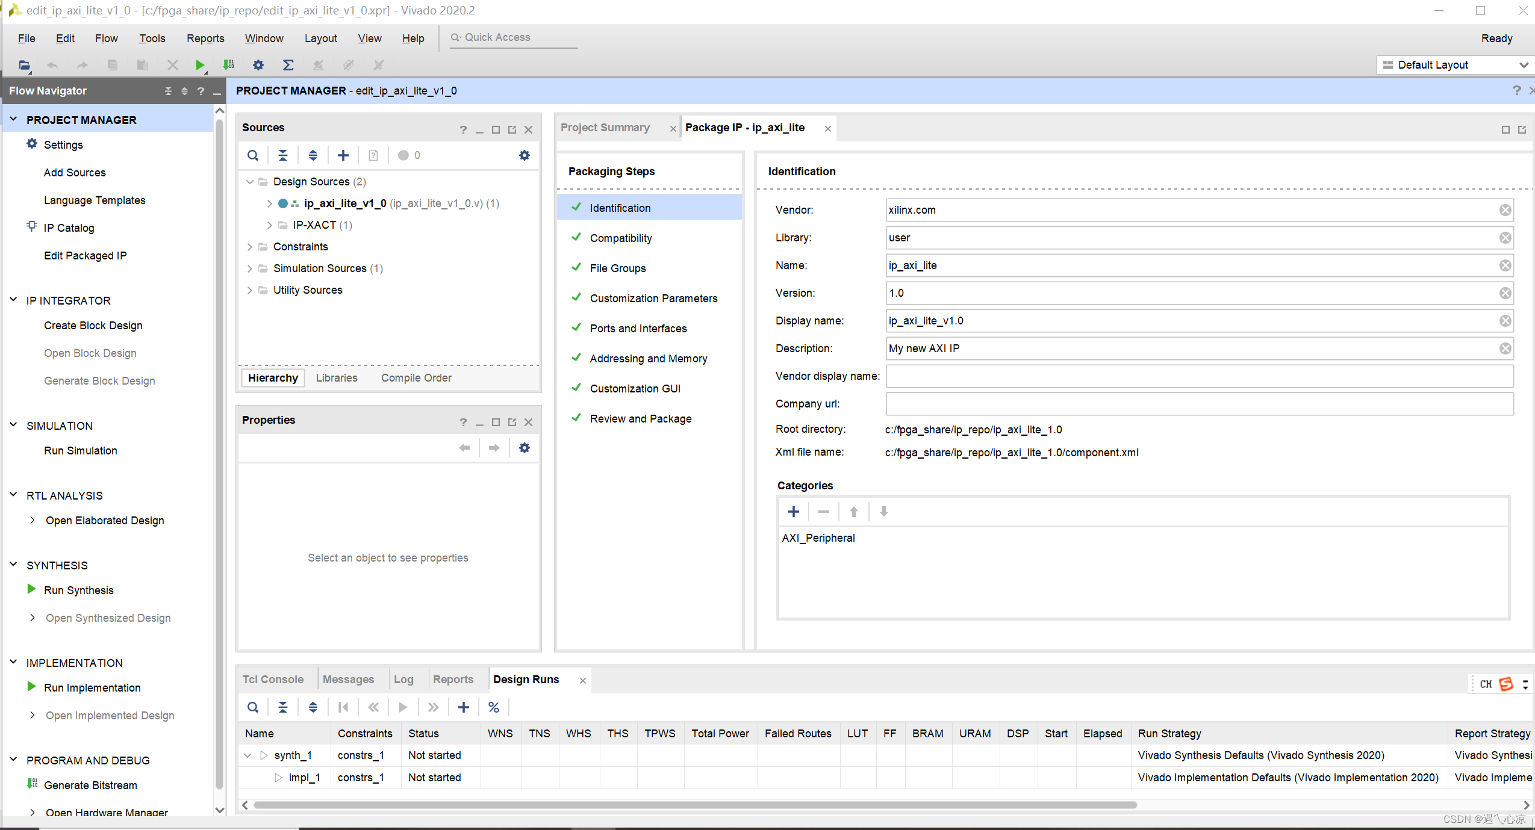Switch to Libraries tab in Sources
This screenshot has width=1535, height=830.
coord(337,378)
